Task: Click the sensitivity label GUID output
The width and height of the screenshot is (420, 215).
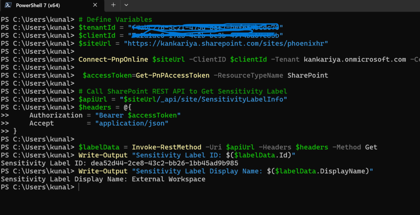Action: (164, 163)
